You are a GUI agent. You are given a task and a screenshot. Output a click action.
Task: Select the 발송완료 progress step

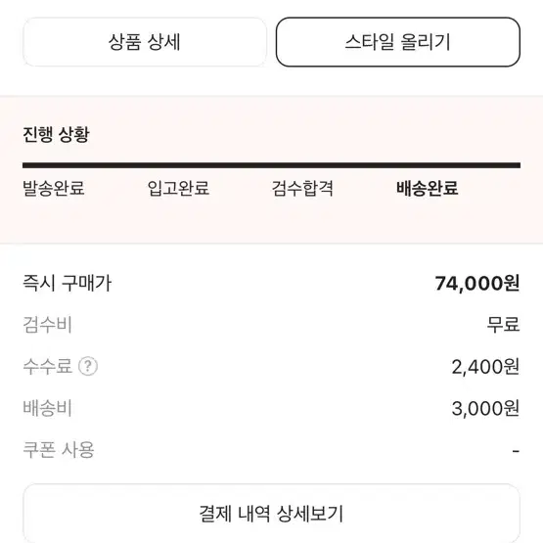(x=54, y=189)
